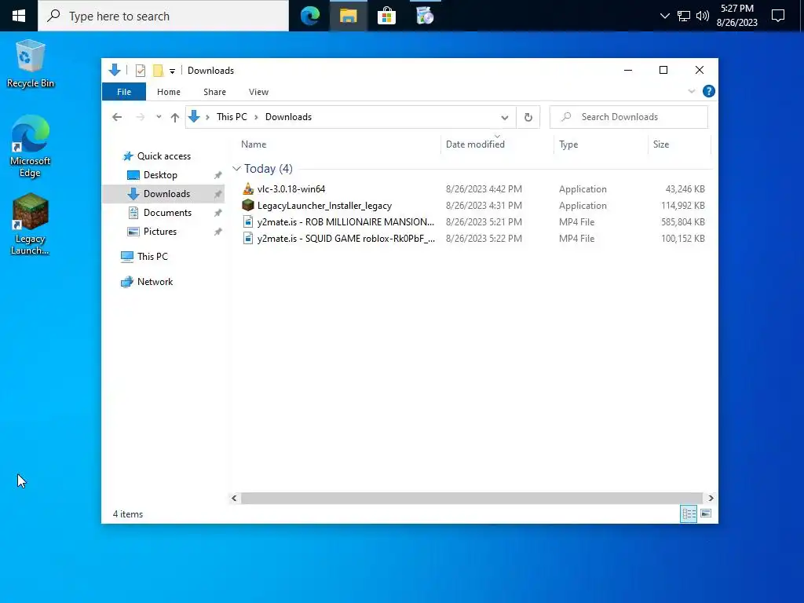Viewport: 804px width, 603px height.
Task: Click the installer disc icon in taskbar
Action: (x=425, y=16)
